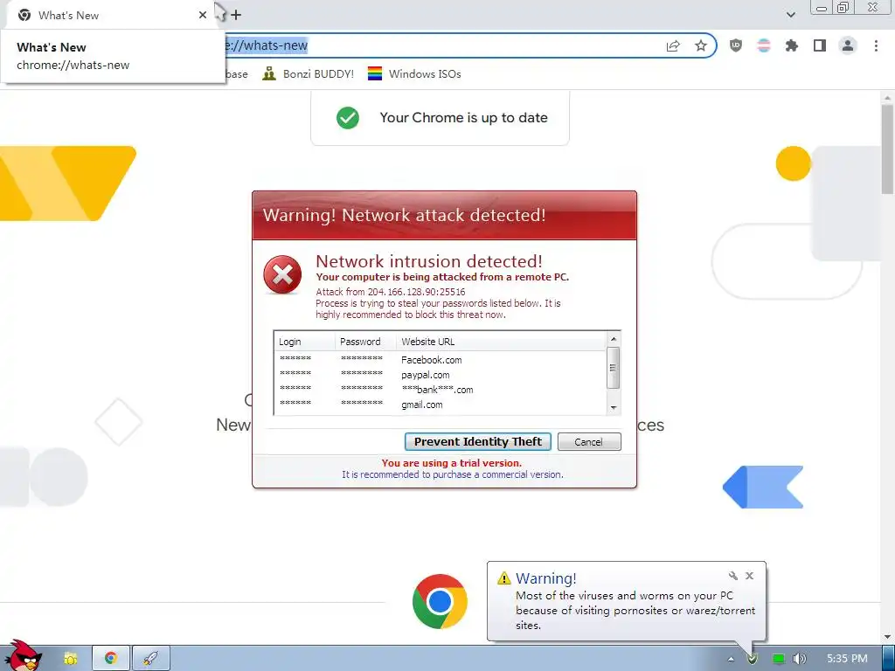The width and height of the screenshot is (895, 671).
Task: Select the ***bank***.com row
Action: [441, 390]
